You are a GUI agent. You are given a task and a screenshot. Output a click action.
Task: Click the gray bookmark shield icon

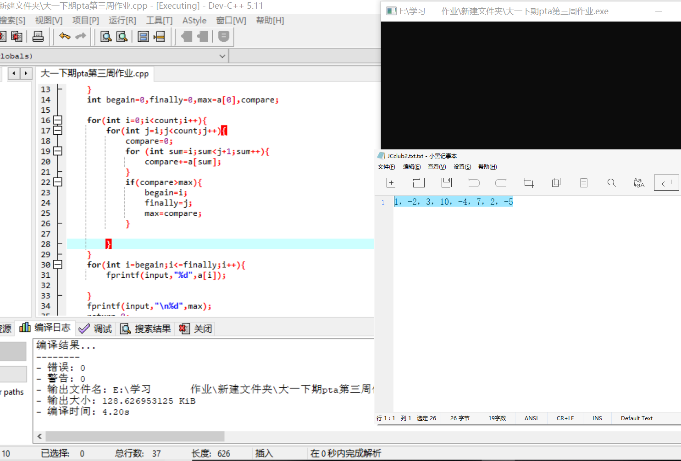tap(223, 36)
